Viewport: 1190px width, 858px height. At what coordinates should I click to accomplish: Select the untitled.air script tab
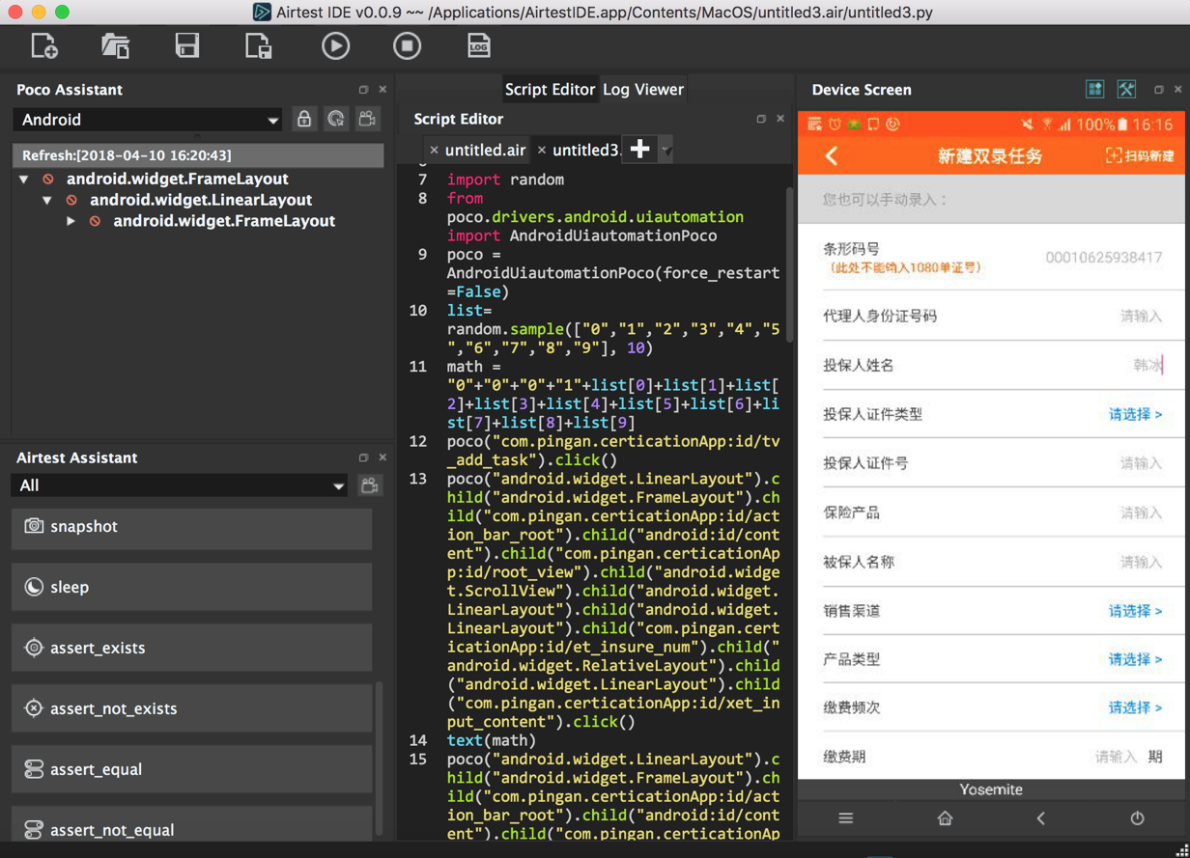(485, 151)
